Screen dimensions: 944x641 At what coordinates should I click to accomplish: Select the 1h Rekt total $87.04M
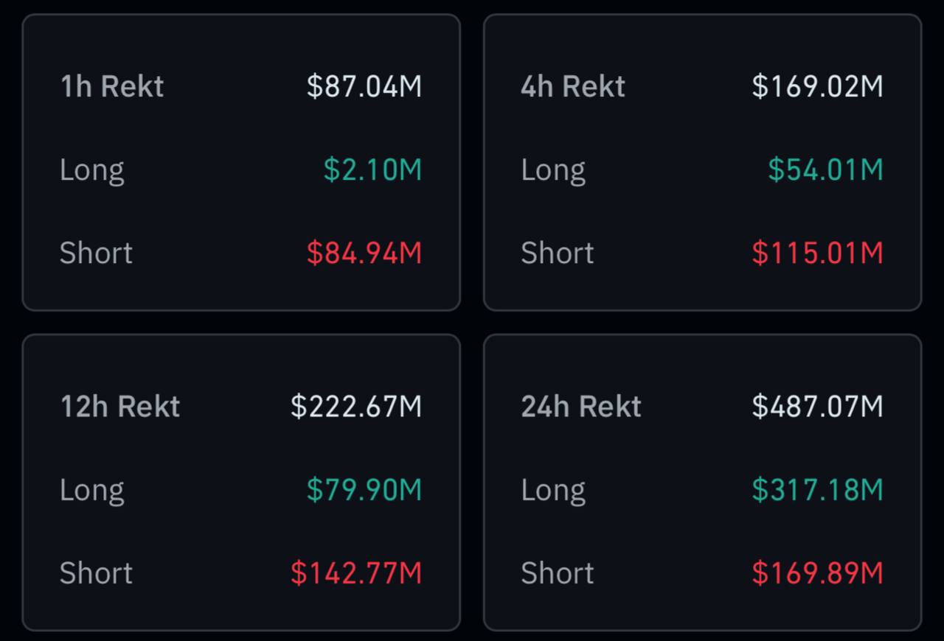[364, 86]
